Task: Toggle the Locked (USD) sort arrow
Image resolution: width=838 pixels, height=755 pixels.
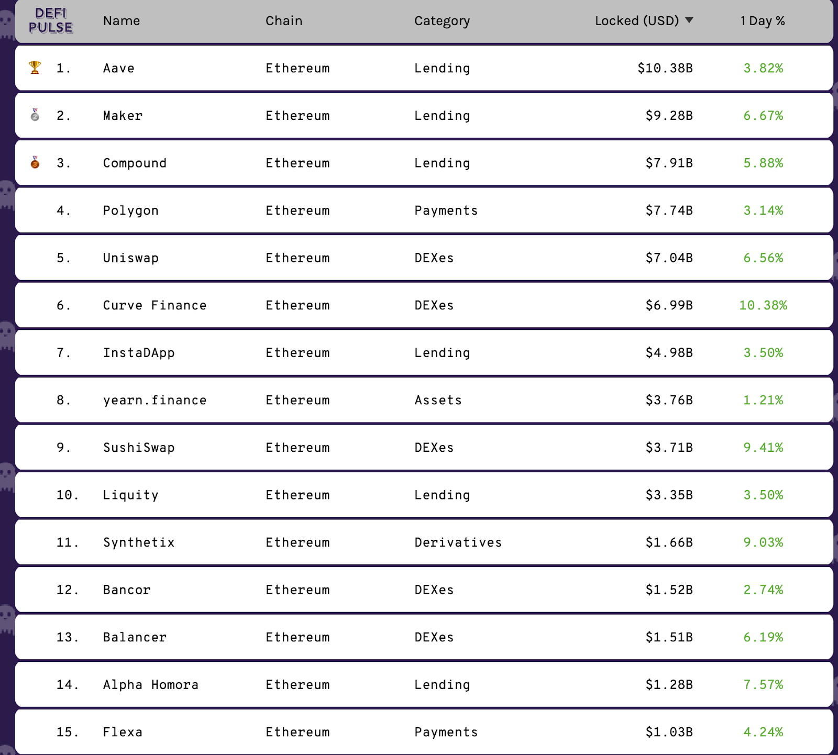Action: click(689, 20)
